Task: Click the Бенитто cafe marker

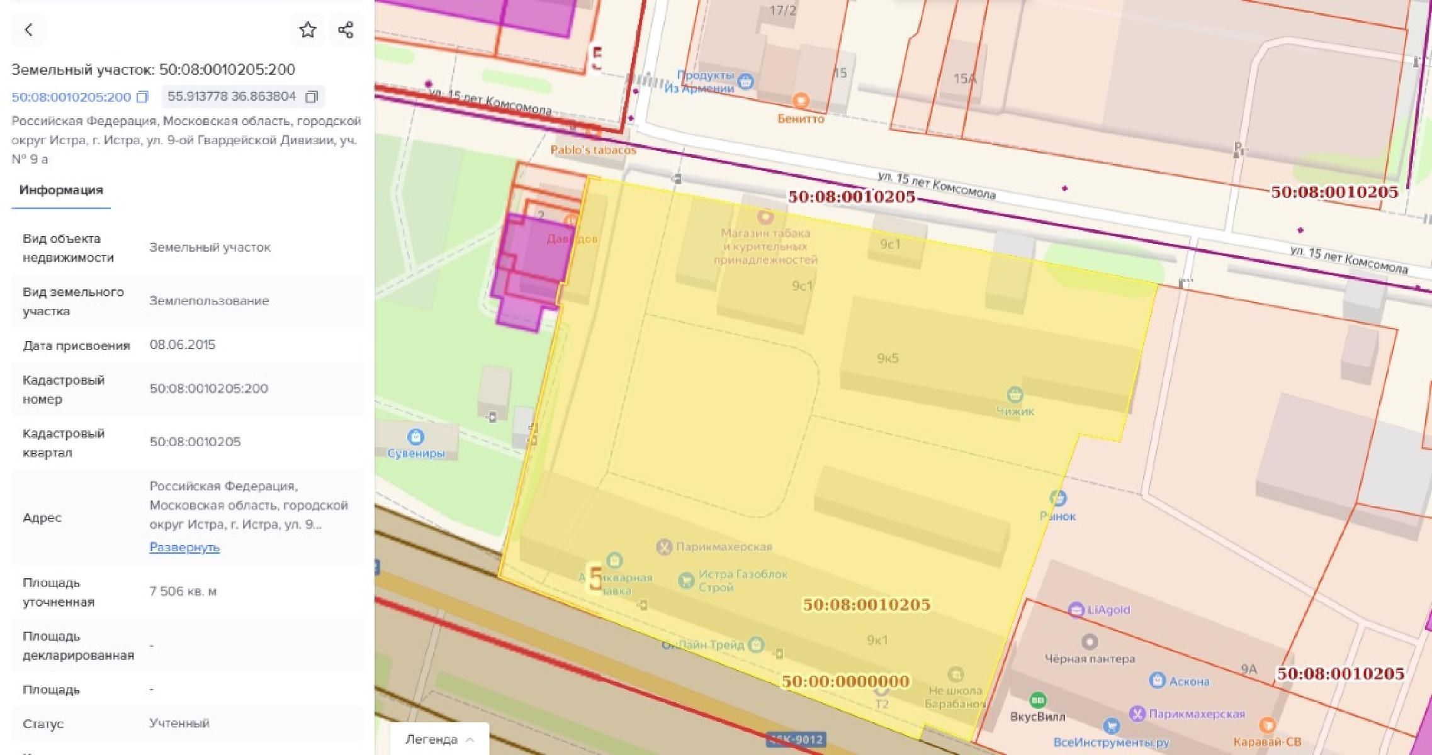Action: pyautogui.click(x=800, y=101)
